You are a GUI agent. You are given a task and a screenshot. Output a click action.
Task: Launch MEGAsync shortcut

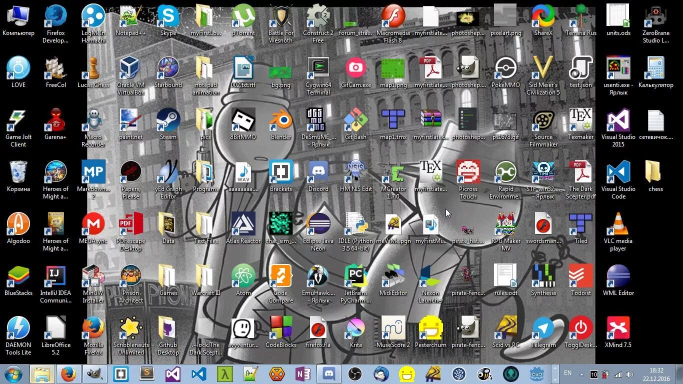[93, 229]
